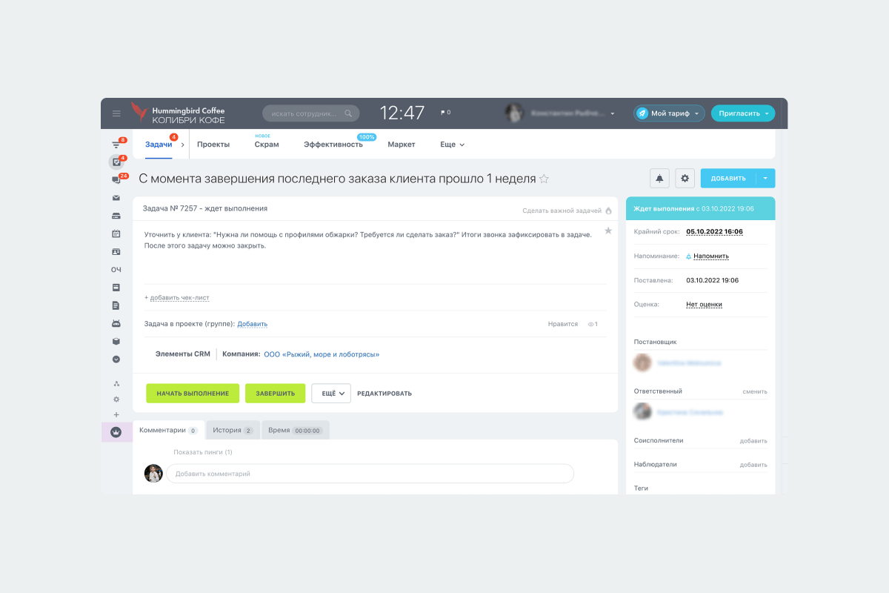Switch to the Задачи tab
The image size is (889, 593).
(159, 145)
